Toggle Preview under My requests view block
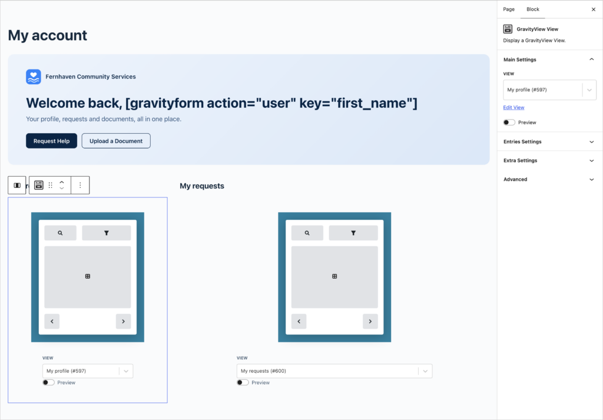 pos(243,382)
